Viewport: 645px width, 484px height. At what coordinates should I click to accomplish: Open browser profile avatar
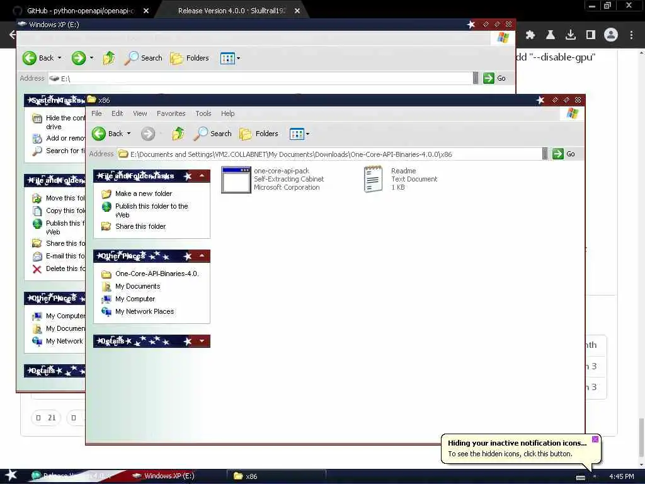611,35
